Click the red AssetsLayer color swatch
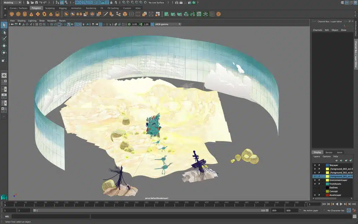The height and width of the screenshot is (224, 358). (x=327, y=195)
